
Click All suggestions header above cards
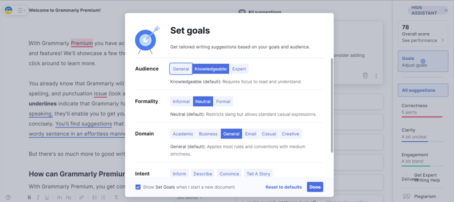(265, 12)
